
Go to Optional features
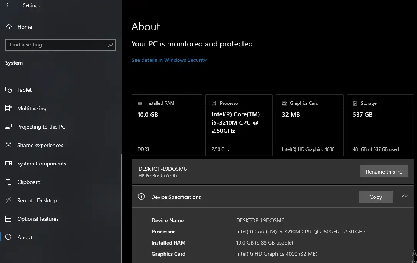[38, 219]
